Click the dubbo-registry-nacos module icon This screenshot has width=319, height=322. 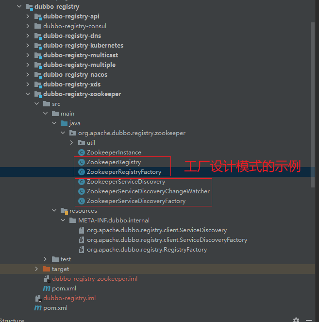click(x=38, y=75)
